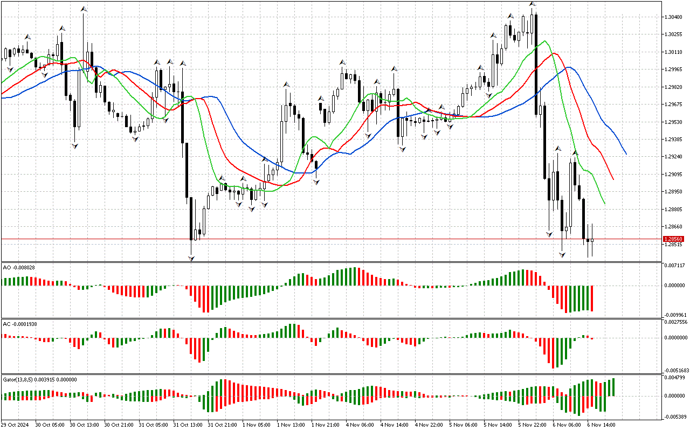
Task: Select the 1 Nov 05:00 time label
Action: click(257, 425)
